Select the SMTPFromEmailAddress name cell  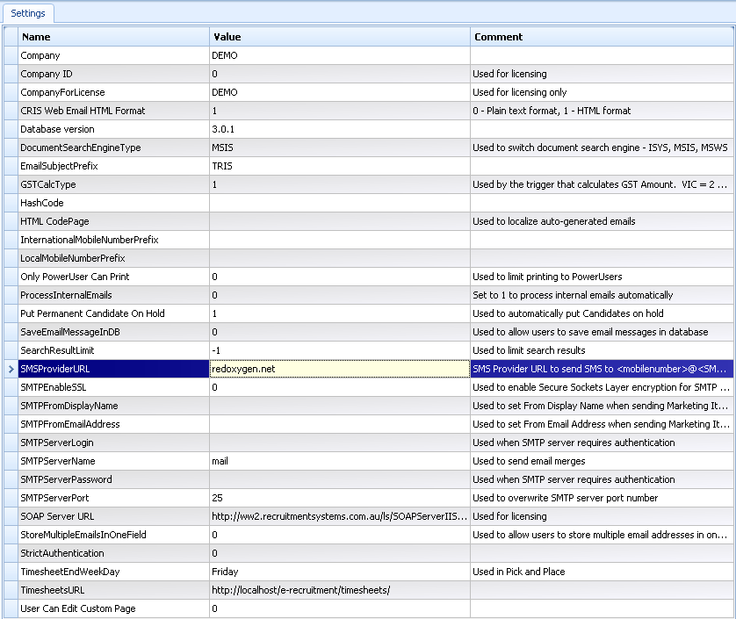pyautogui.click(x=113, y=424)
